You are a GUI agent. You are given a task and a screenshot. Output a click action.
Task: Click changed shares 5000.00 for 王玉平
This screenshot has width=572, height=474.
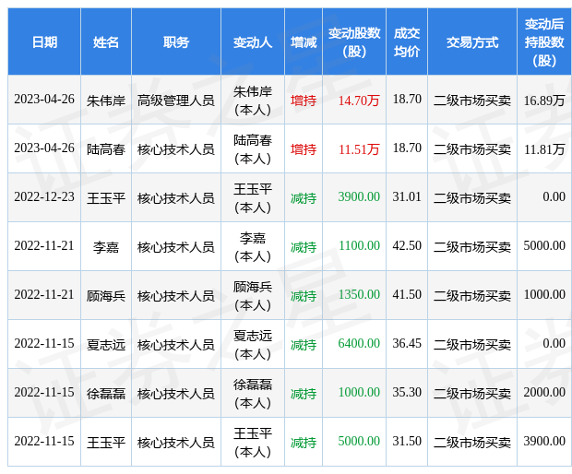[359, 441]
